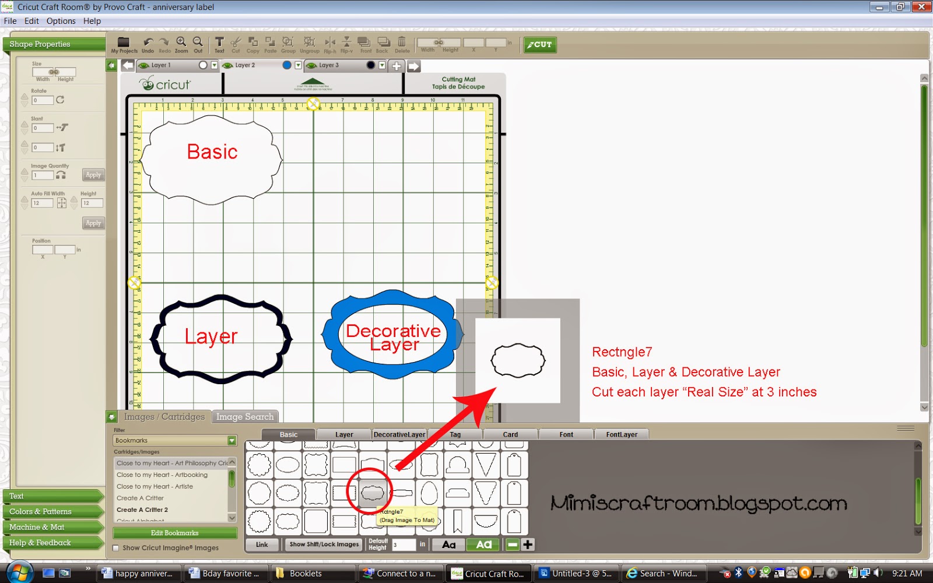Click the Auto Fill grid icon
The width and height of the screenshot is (933, 583).
[x=61, y=203]
